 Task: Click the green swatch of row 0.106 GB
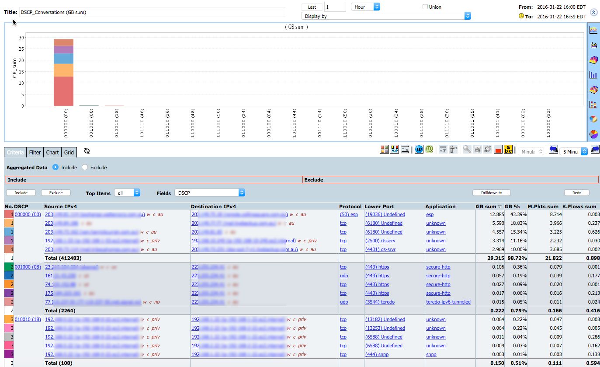tap(9, 267)
